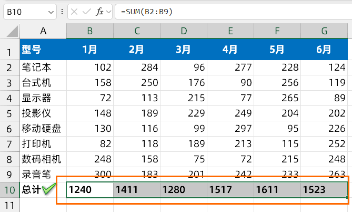Click the Enter checkmark formula bar icon
This screenshot has height=212, width=352.
tap(87, 12)
